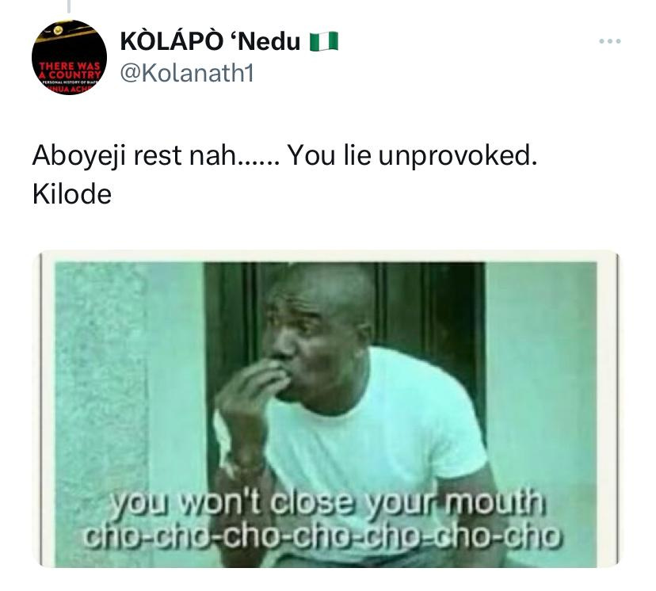Select the sentence You lie unprovoked
This screenshot has width=656, height=591.
412,156
